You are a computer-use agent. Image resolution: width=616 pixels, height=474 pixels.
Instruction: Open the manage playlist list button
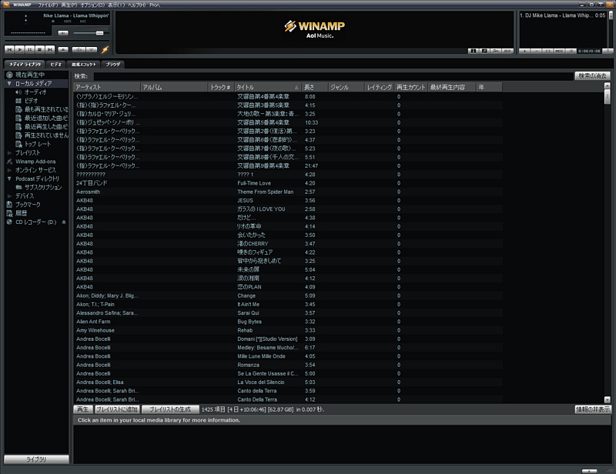point(571,51)
